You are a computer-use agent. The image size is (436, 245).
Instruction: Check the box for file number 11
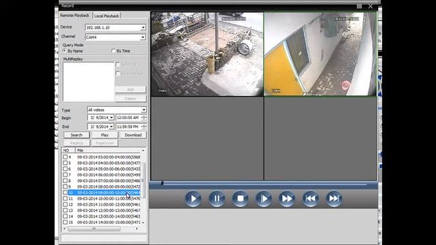coord(65,199)
